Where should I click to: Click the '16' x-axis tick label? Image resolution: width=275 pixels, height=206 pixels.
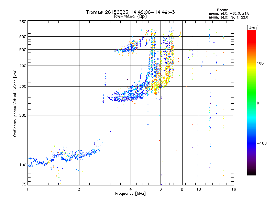point(234,189)
